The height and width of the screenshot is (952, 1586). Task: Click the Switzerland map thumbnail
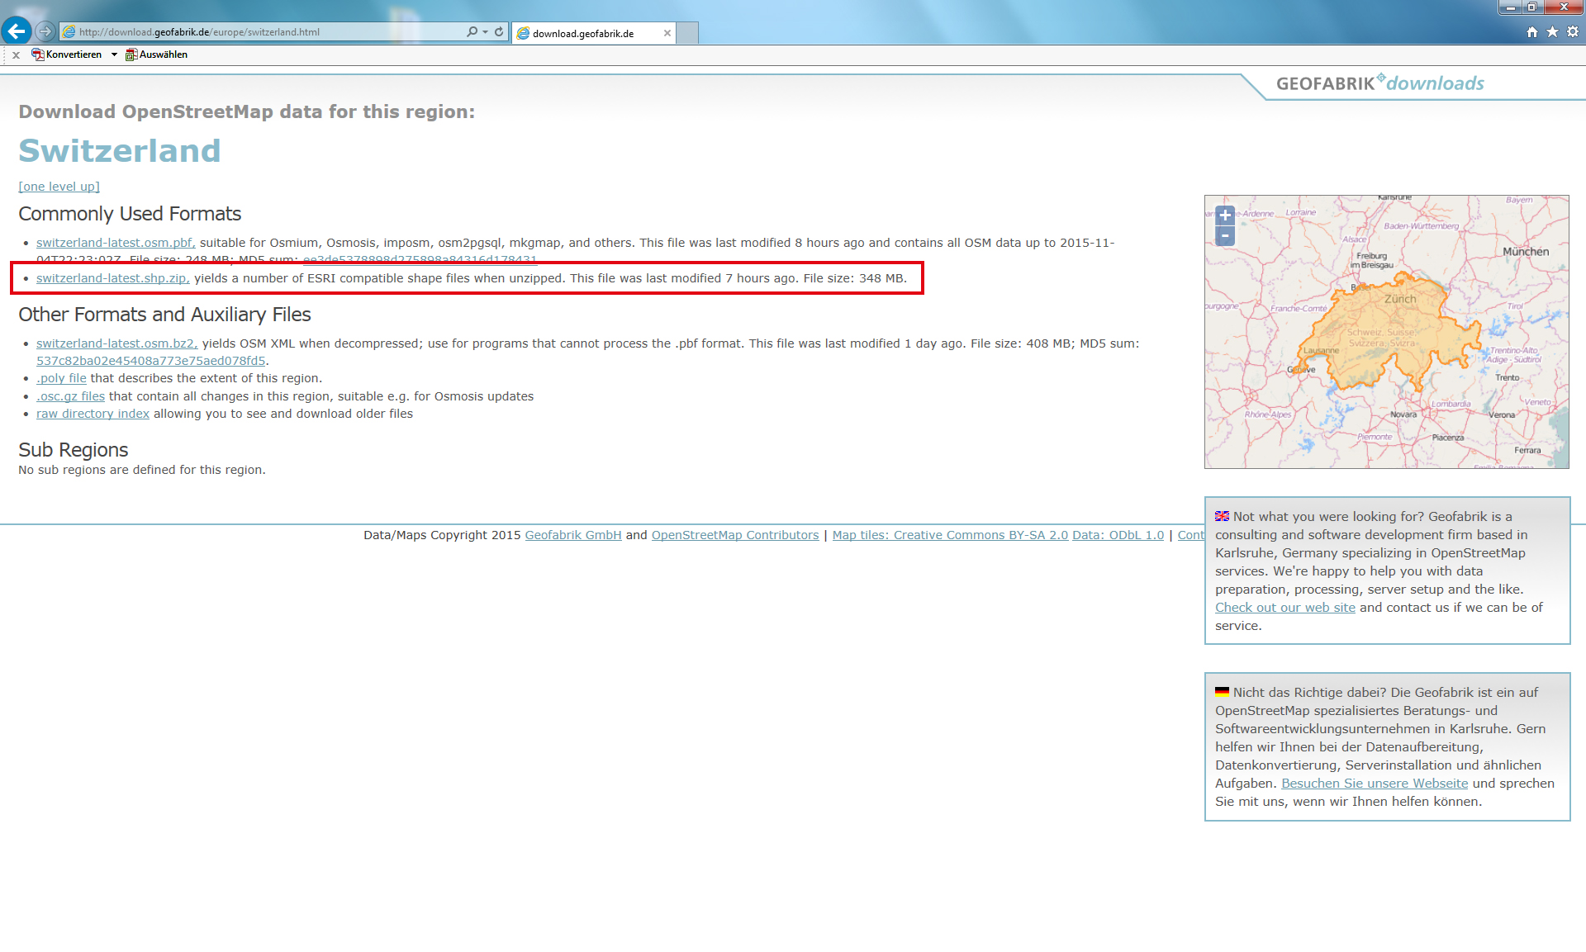1386,332
